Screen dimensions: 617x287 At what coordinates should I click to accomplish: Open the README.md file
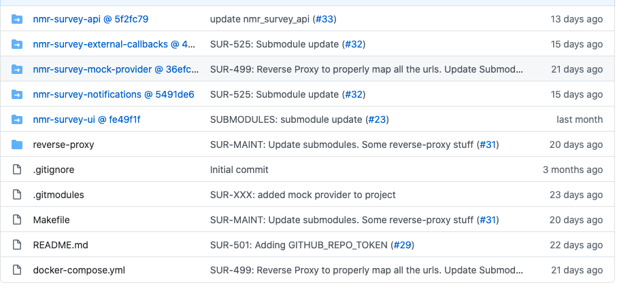click(x=61, y=245)
